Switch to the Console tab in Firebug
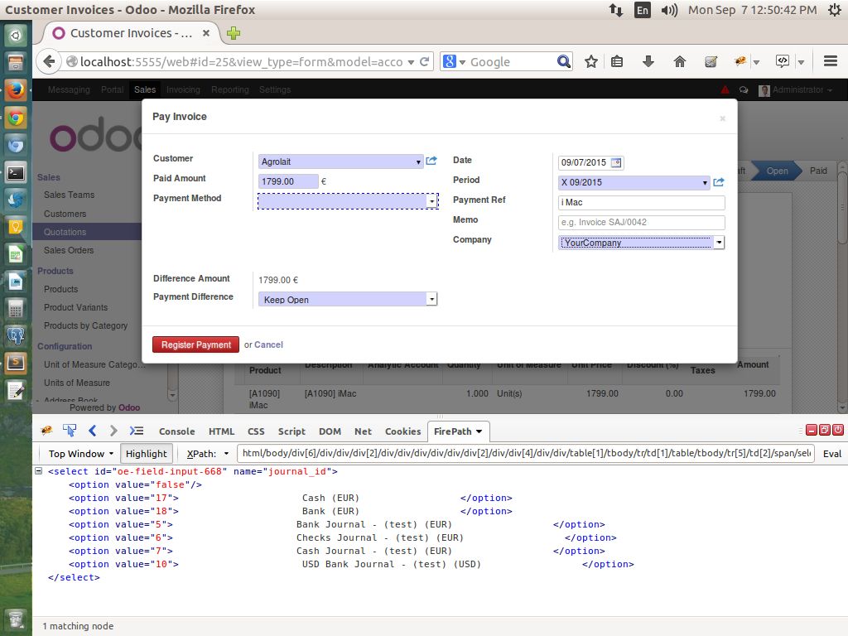Viewport: 848px width, 636px height. click(x=177, y=431)
